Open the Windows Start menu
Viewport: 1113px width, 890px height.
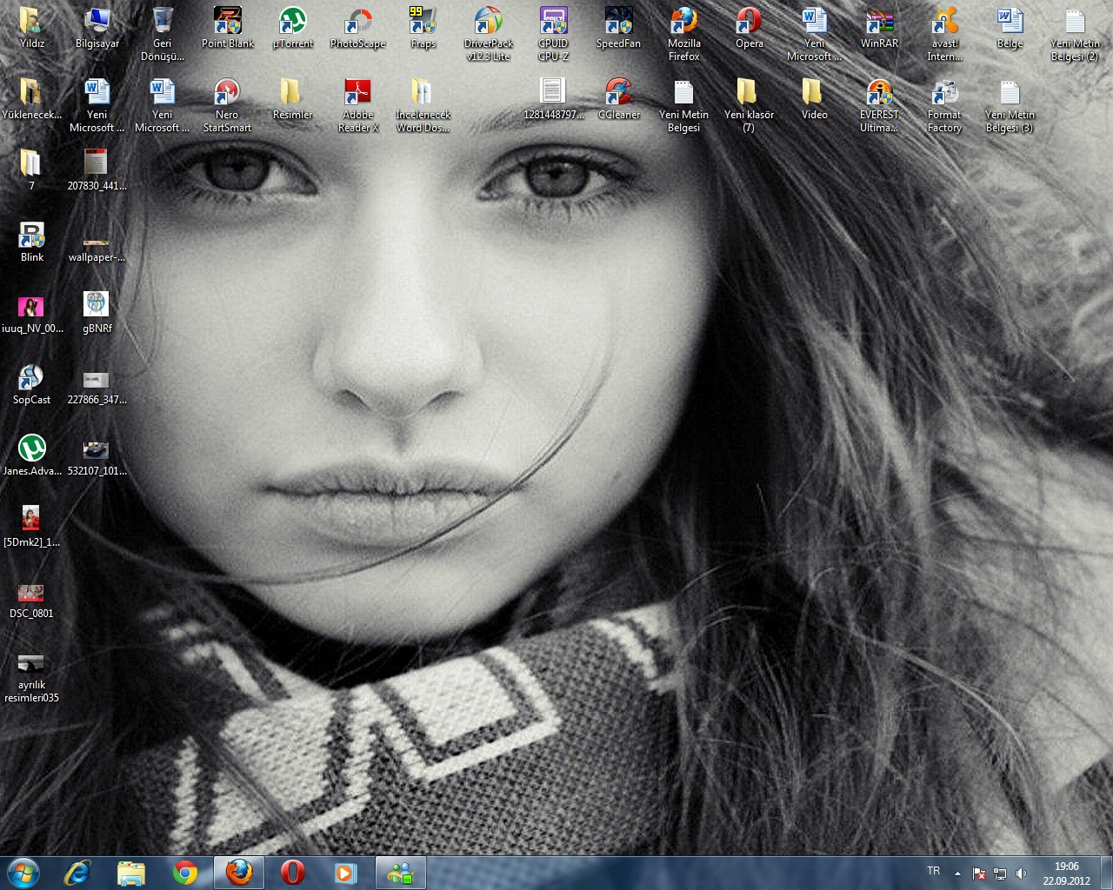point(23,873)
